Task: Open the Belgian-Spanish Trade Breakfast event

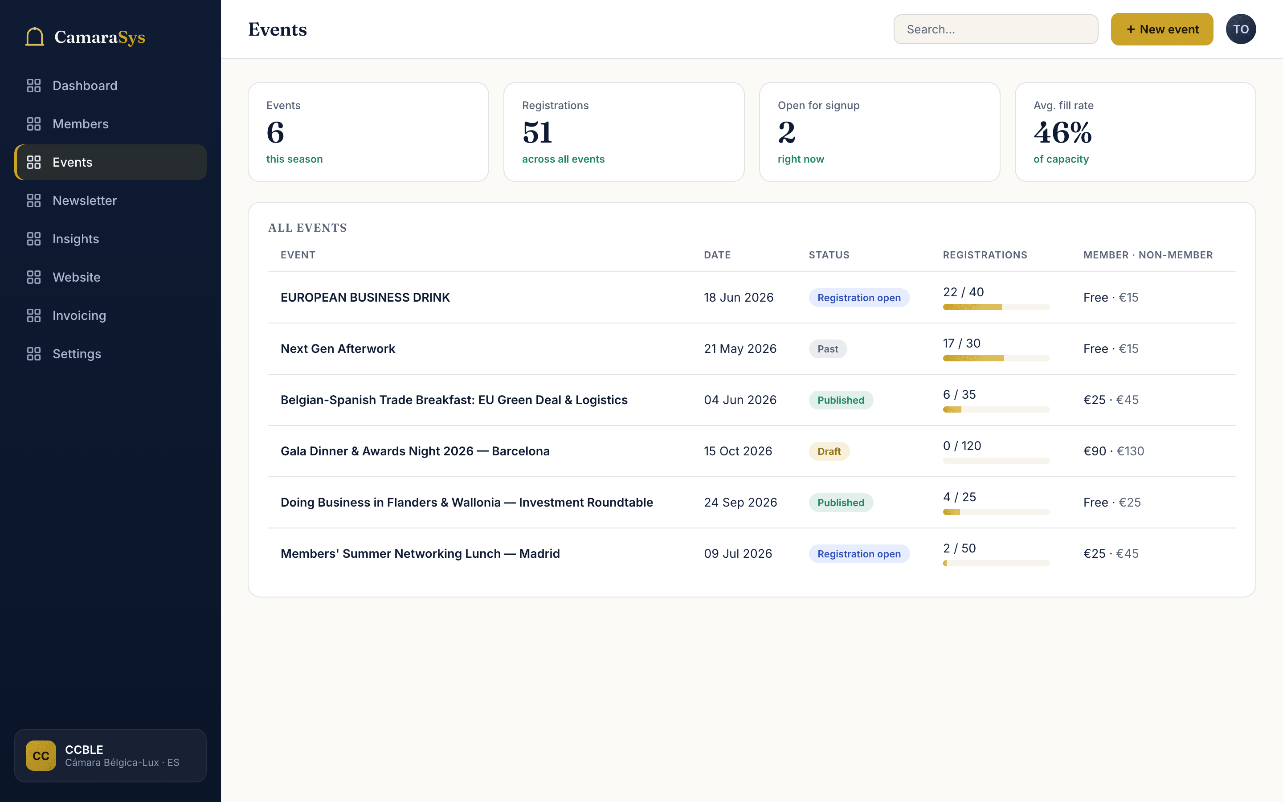Action: pos(454,400)
